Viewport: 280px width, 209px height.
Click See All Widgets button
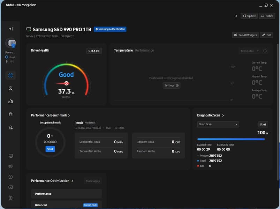click(x=245, y=35)
